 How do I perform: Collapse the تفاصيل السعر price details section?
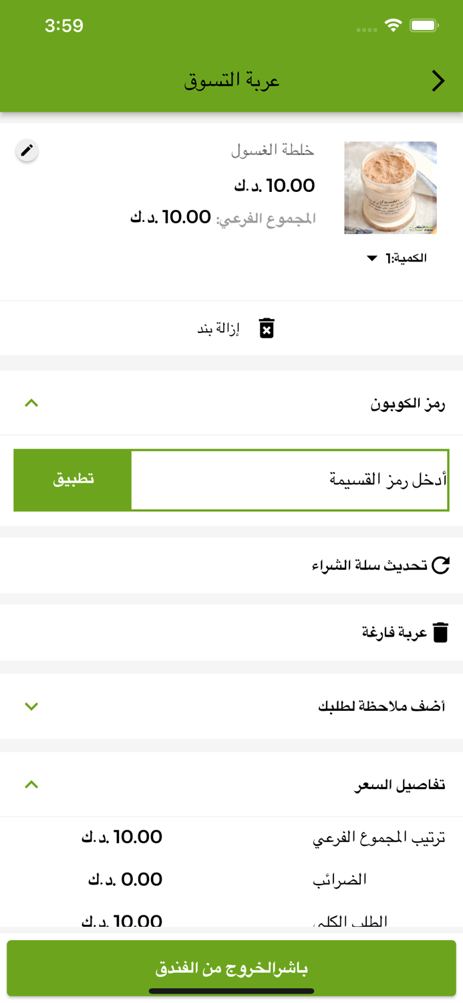click(30, 784)
